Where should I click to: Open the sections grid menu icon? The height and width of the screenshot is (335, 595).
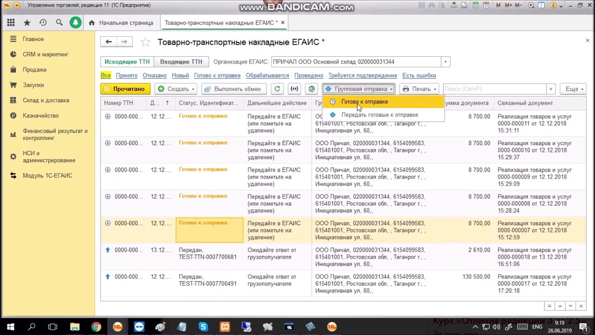(x=11, y=22)
